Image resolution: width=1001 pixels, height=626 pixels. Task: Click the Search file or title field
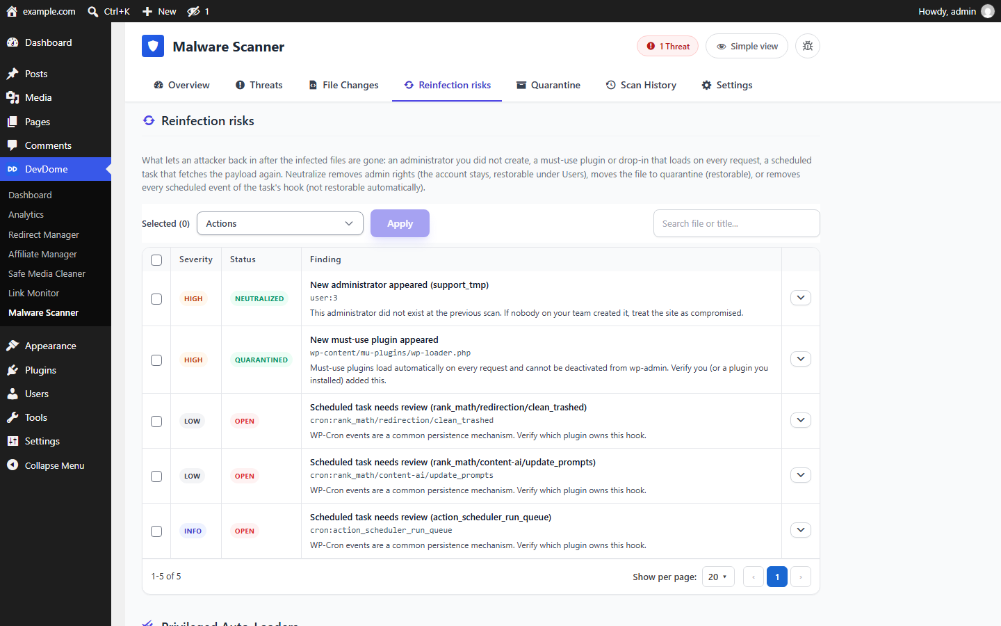(737, 223)
